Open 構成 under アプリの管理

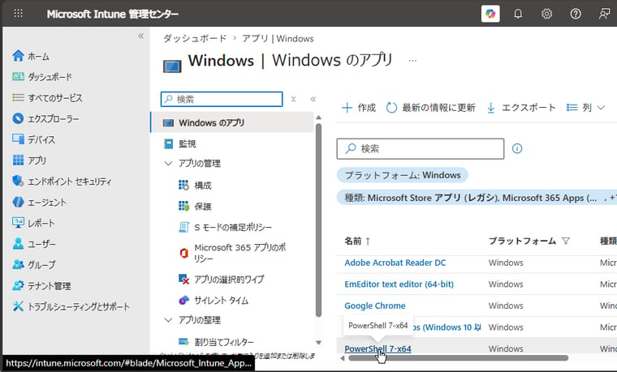[195, 185]
